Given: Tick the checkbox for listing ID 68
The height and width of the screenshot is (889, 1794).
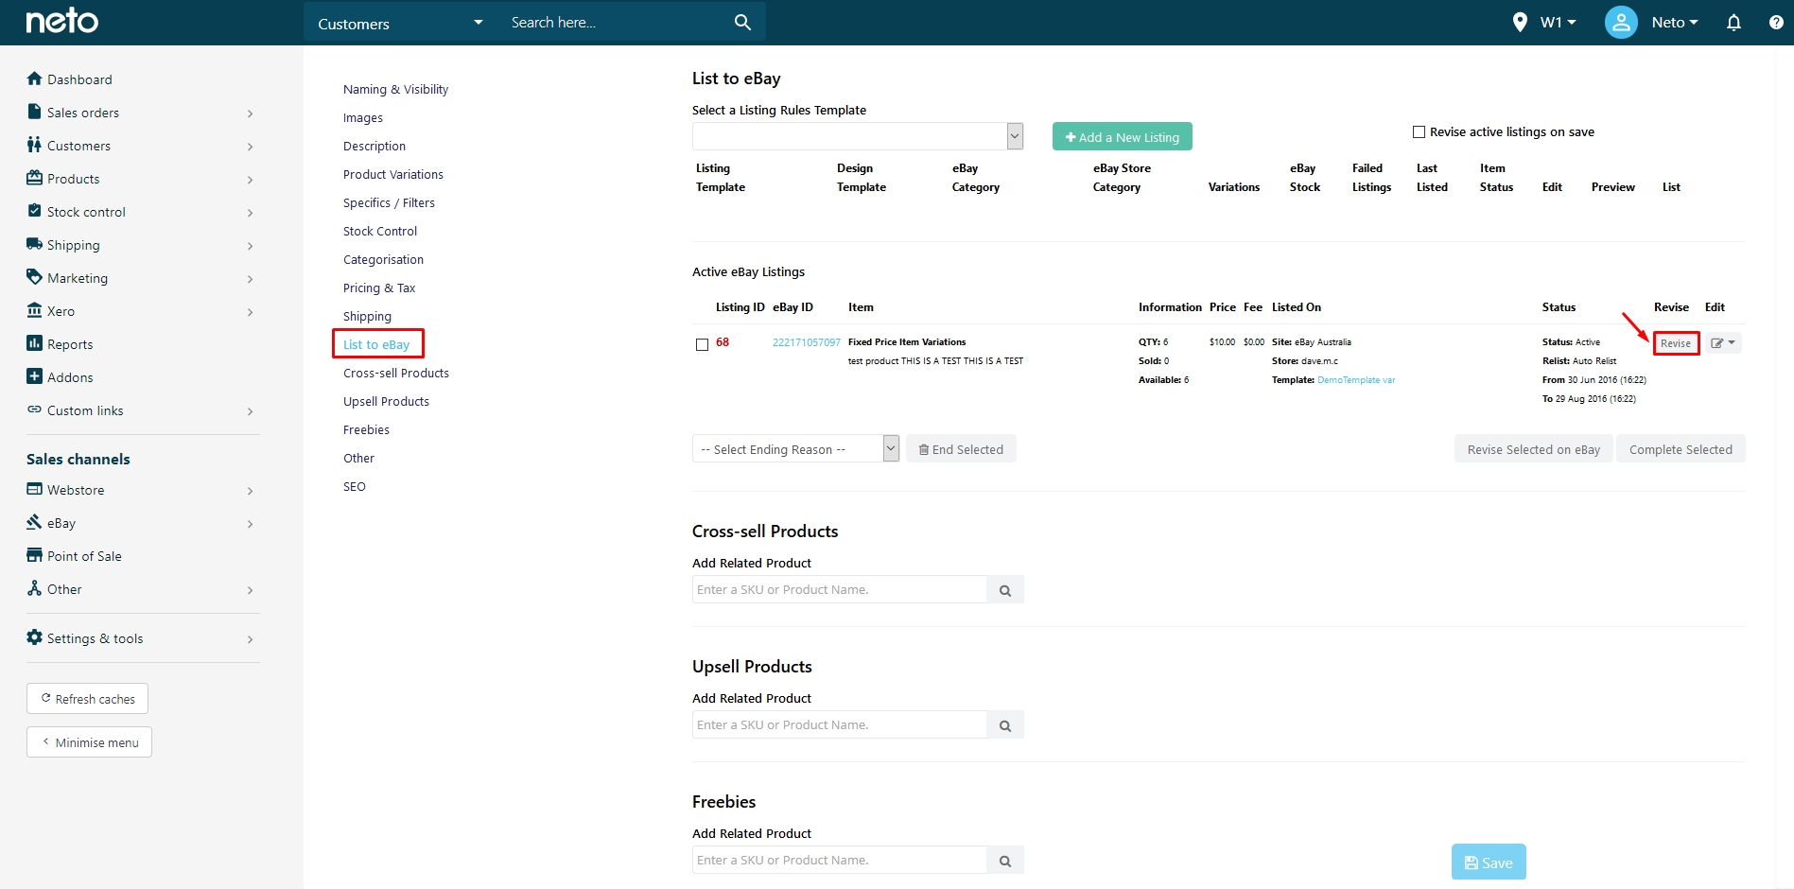Looking at the screenshot, I should coord(702,344).
